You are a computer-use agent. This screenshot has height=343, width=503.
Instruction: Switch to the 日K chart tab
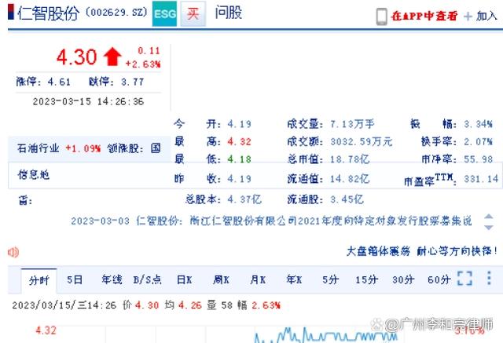[x=185, y=280]
